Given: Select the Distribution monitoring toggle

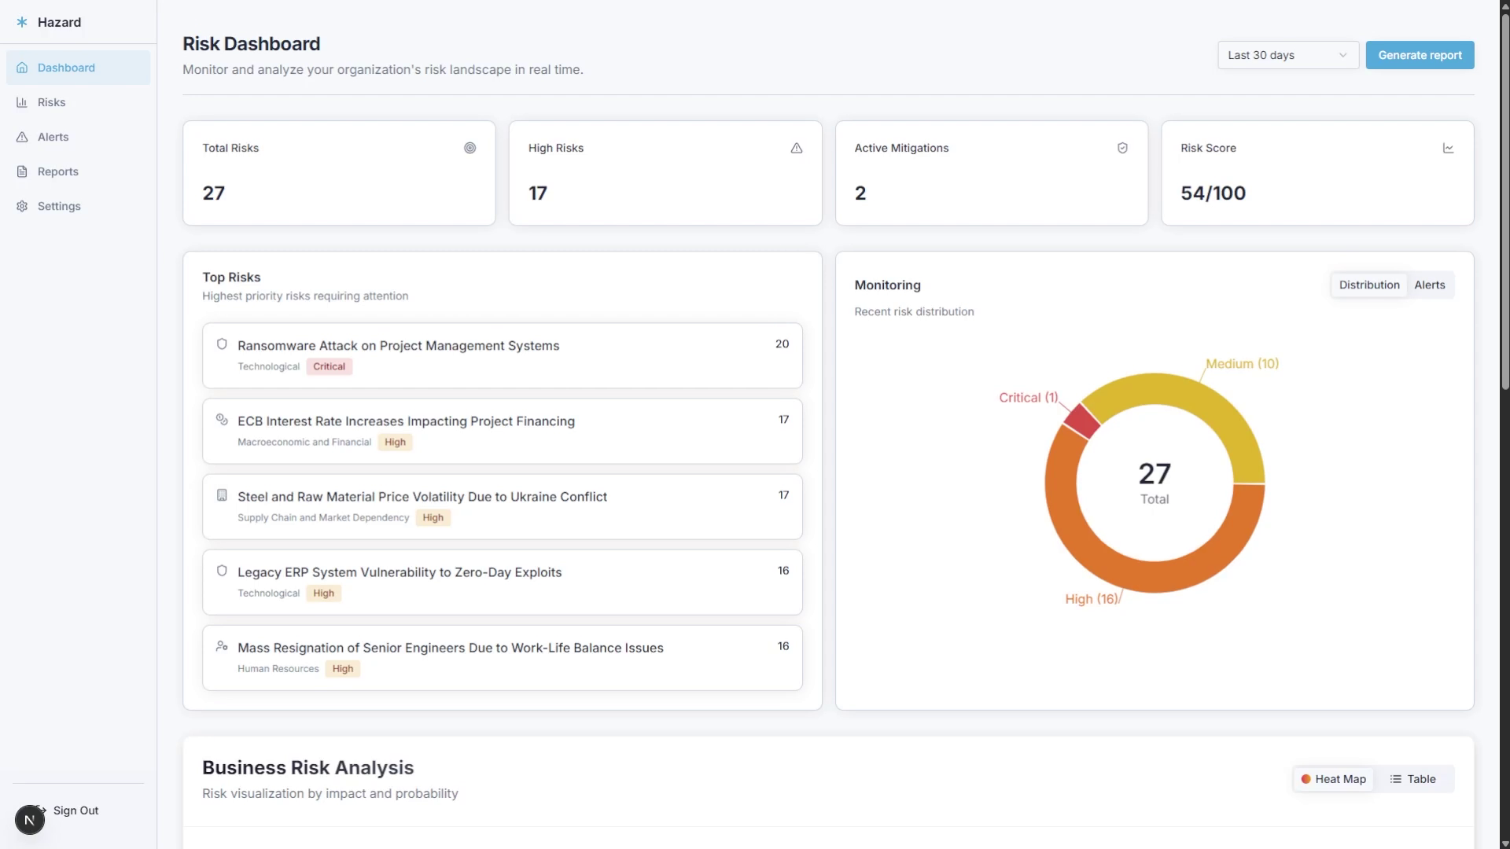Looking at the screenshot, I should pyautogui.click(x=1368, y=285).
